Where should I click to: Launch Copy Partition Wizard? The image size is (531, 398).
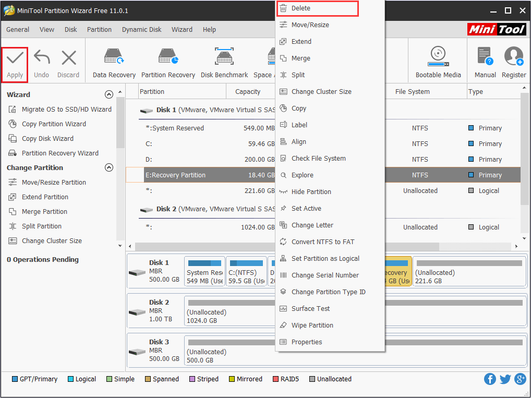click(47, 124)
